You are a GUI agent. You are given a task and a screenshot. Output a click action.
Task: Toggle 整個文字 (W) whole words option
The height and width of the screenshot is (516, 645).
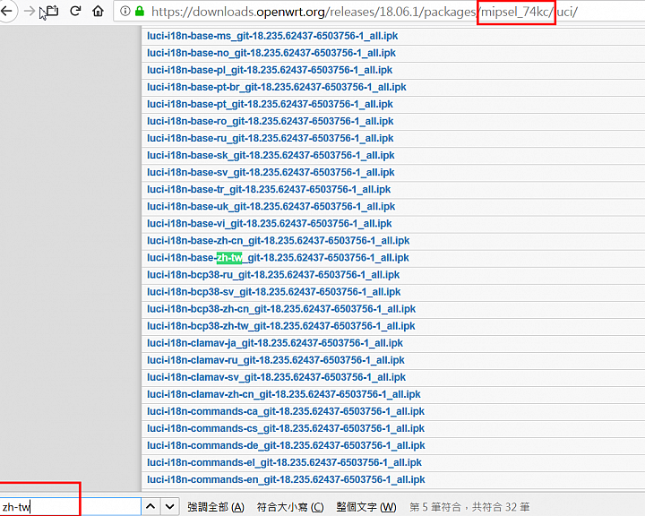point(366,507)
